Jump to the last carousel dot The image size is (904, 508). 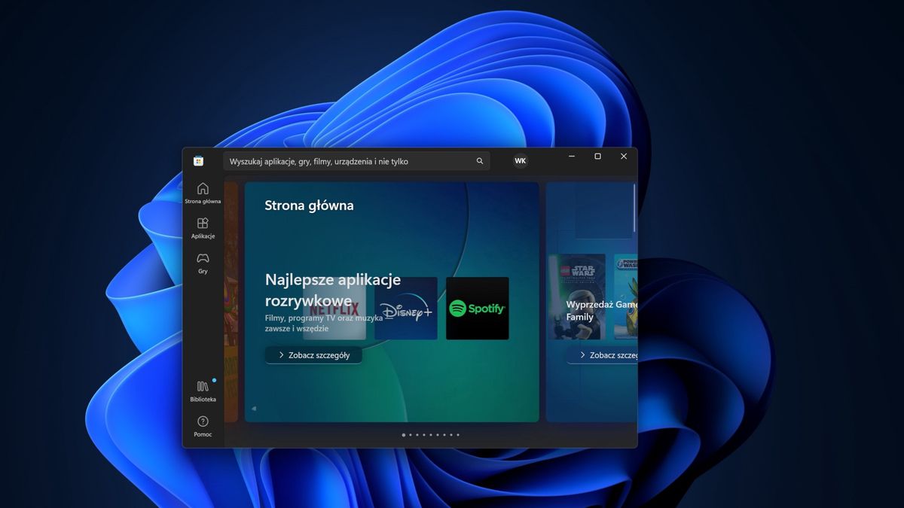457,434
